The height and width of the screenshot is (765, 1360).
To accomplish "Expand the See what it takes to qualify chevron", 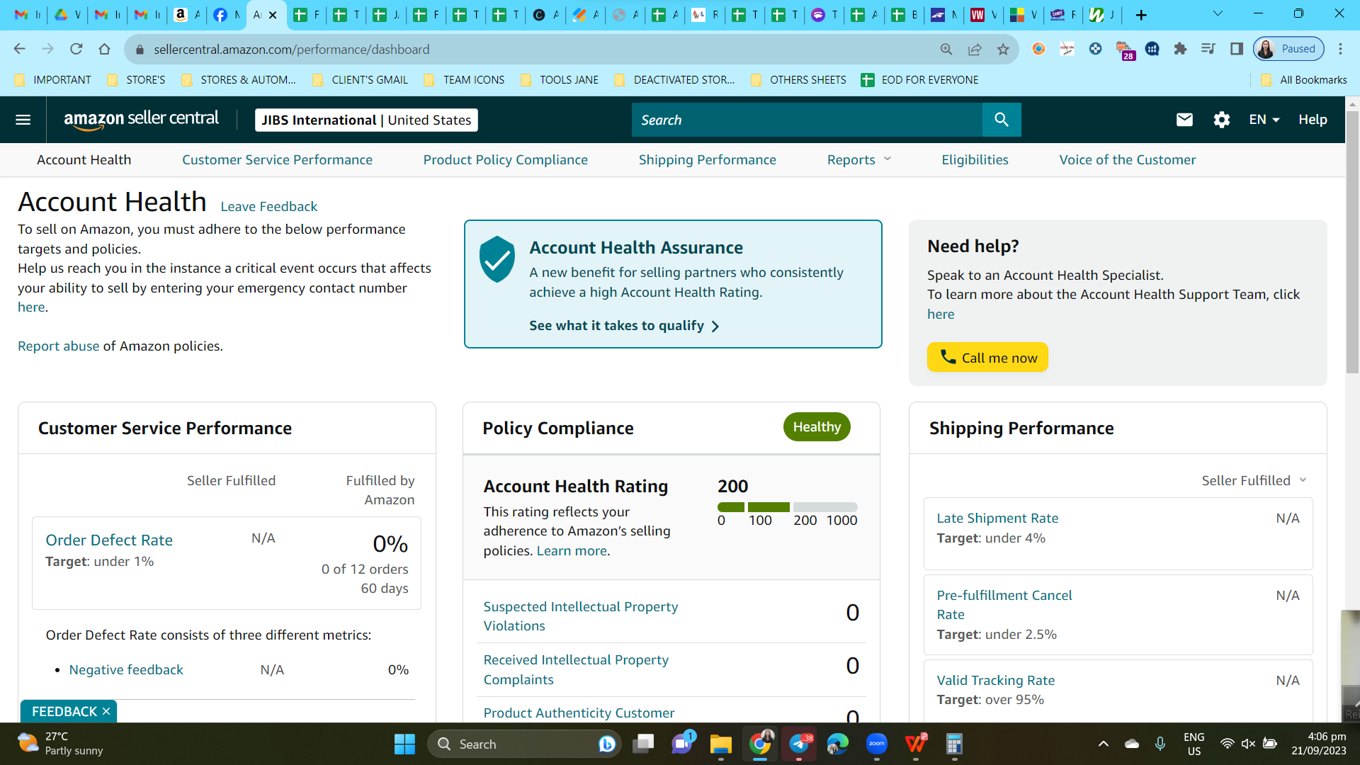I will coord(715,326).
